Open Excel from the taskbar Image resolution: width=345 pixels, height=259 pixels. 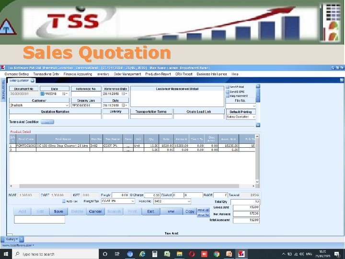(x=167, y=254)
